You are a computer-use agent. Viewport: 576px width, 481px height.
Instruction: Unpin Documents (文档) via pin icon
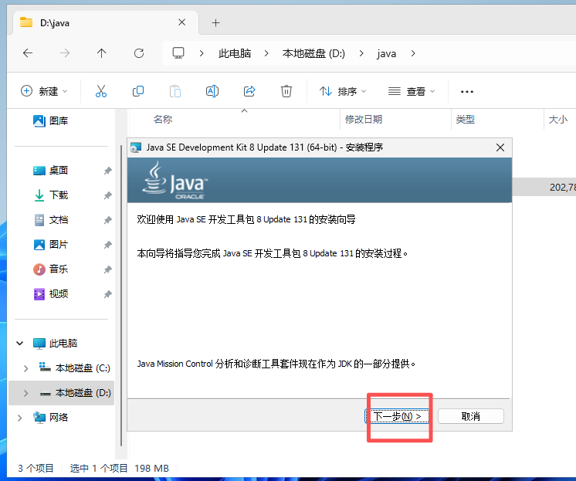(107, 220)
